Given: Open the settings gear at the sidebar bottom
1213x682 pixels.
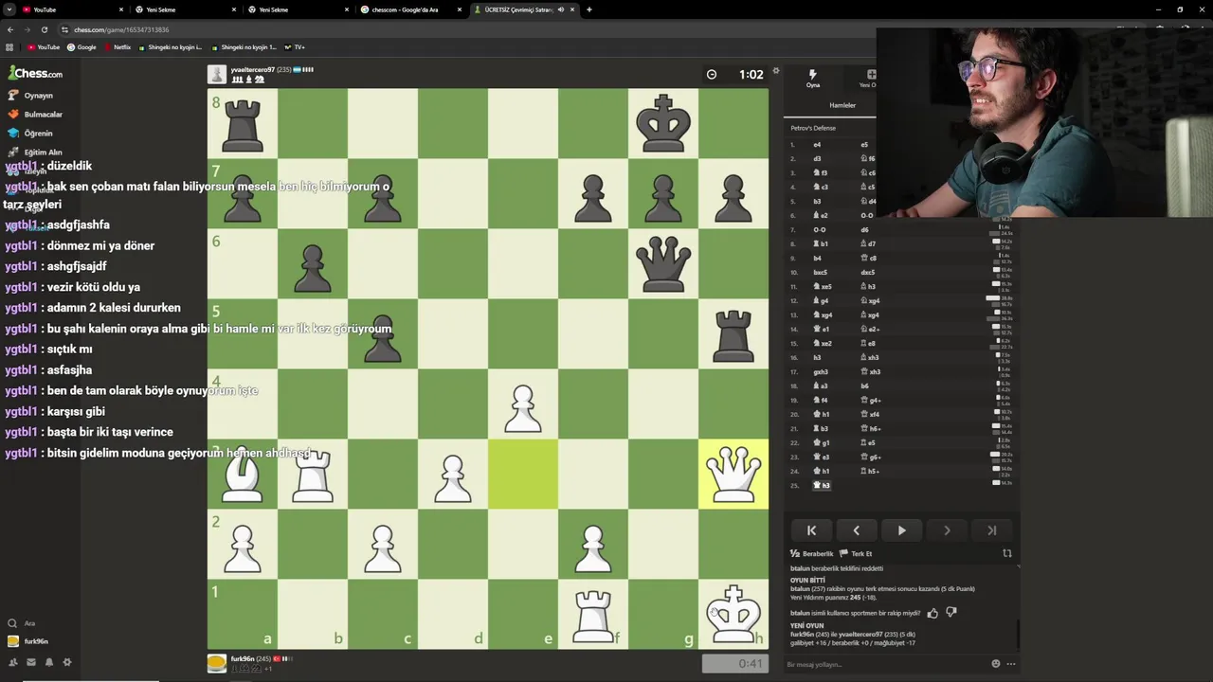Looking at the screenshot, I should [67, 662].
